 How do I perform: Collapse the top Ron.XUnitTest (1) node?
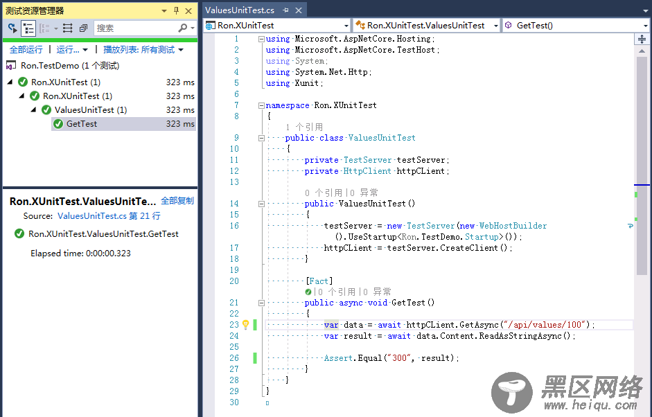10,82
